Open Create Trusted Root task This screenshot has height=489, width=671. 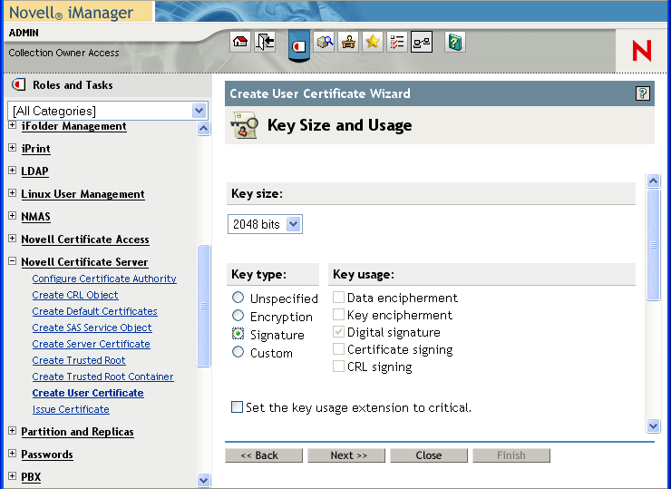pyautogui.click(x=79, y=360)
